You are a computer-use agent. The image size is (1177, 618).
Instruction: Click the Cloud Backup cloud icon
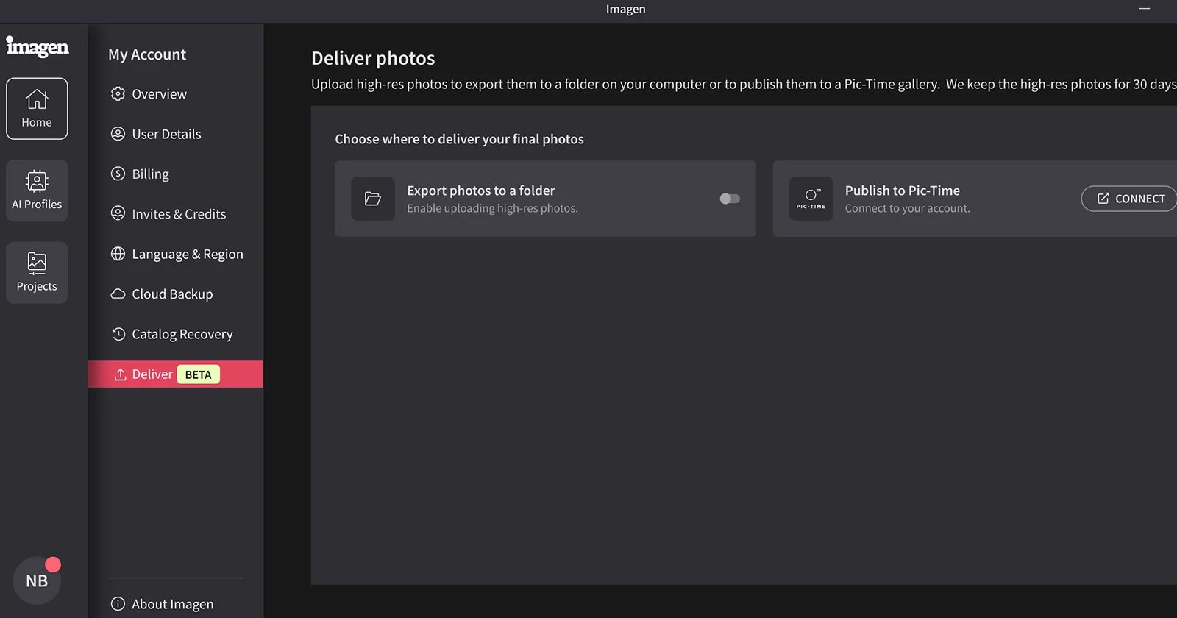pos(118,294)
